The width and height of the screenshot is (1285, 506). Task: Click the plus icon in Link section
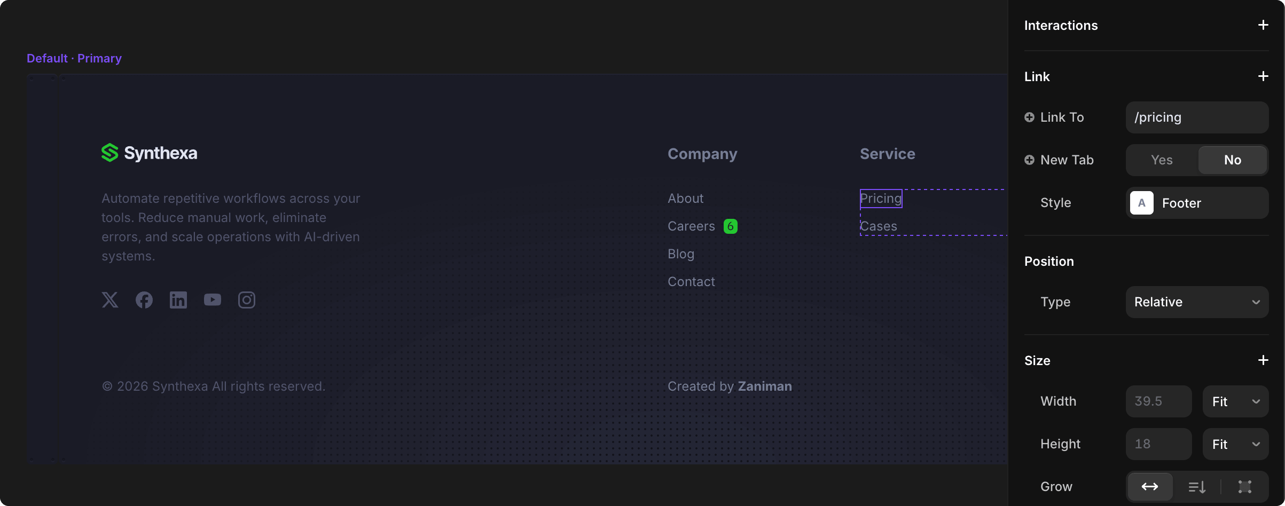(1263, 76)
